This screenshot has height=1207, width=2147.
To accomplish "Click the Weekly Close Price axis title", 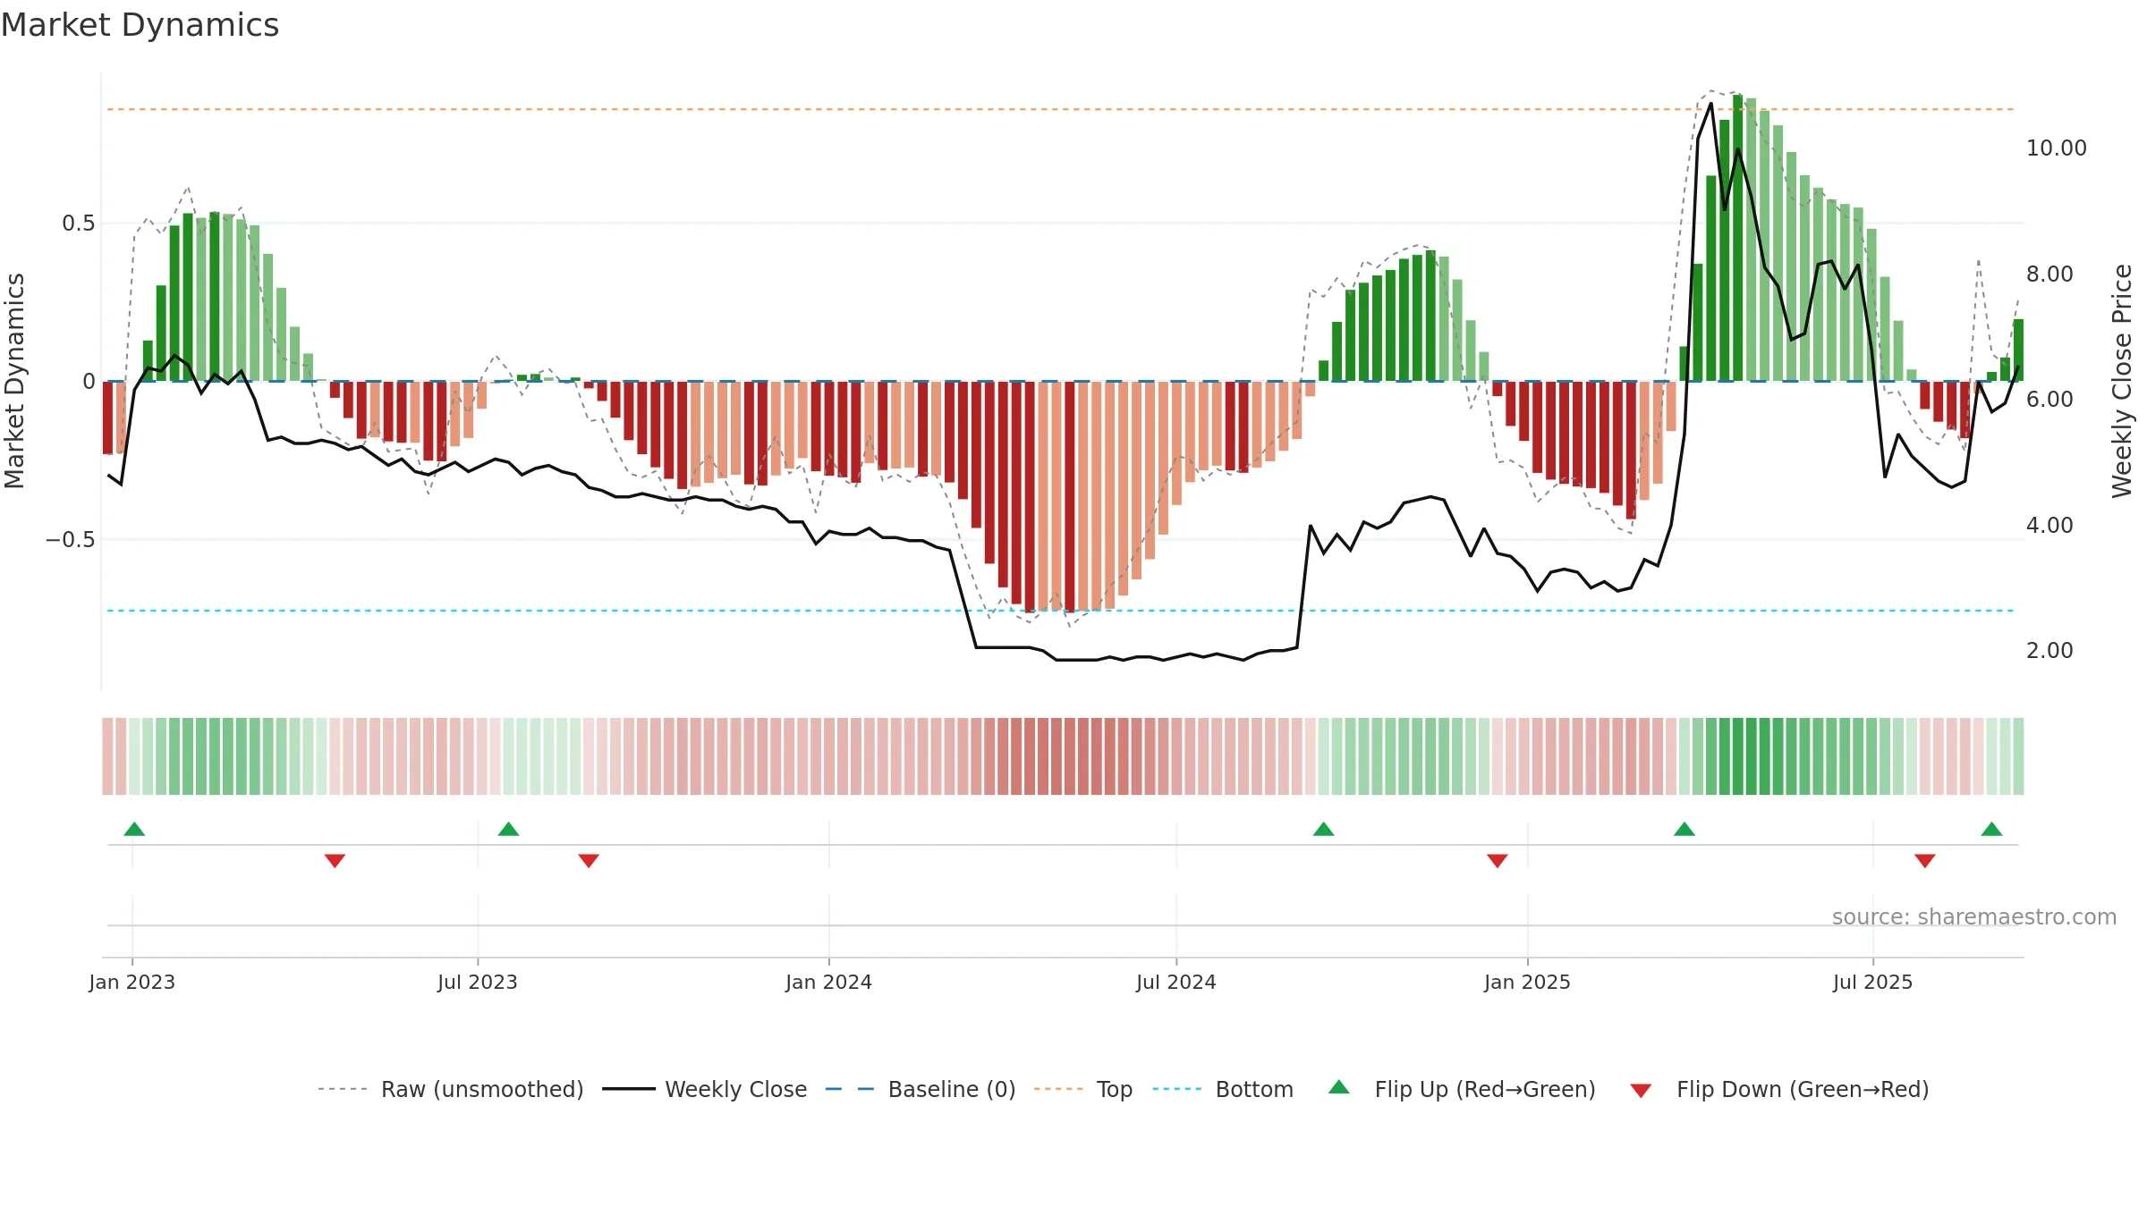I will [x=2122, y=381].
